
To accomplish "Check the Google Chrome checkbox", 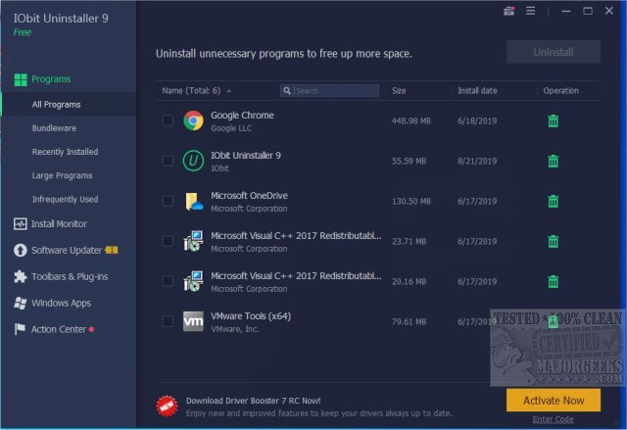I will (168, 120).
